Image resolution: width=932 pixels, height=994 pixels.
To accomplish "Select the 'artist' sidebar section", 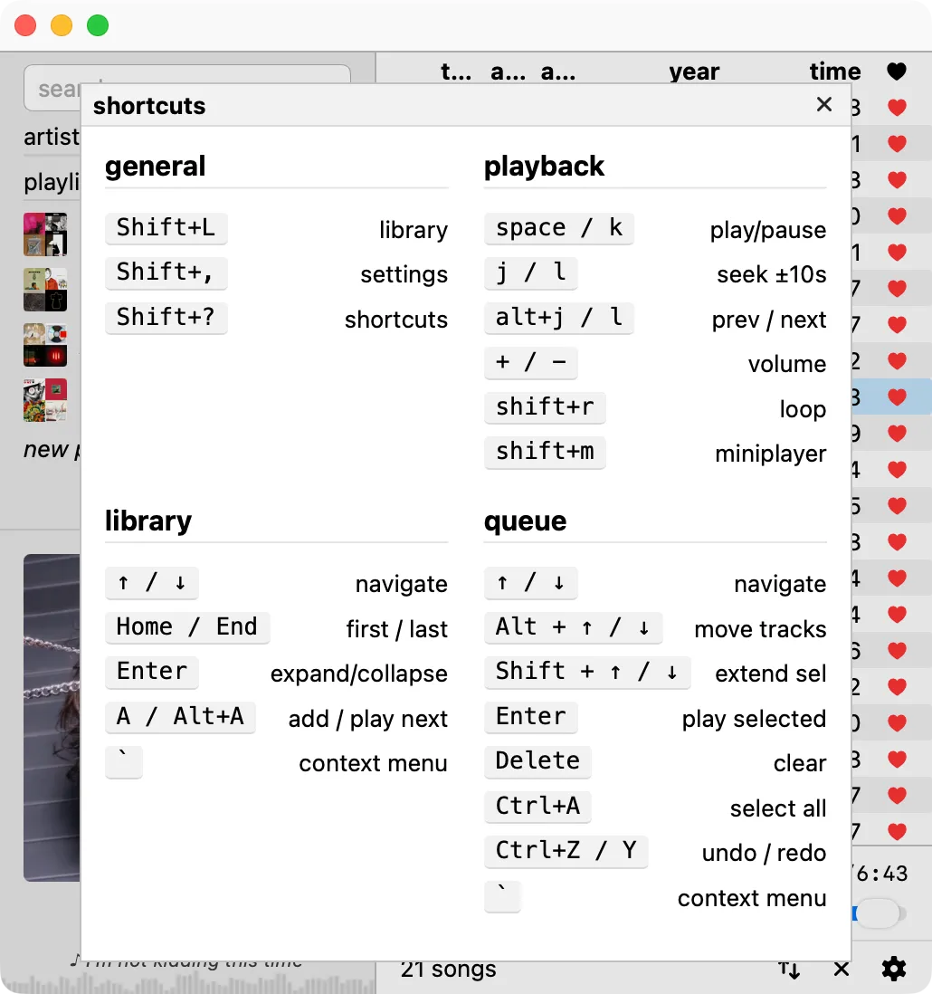I will point(52,137).
